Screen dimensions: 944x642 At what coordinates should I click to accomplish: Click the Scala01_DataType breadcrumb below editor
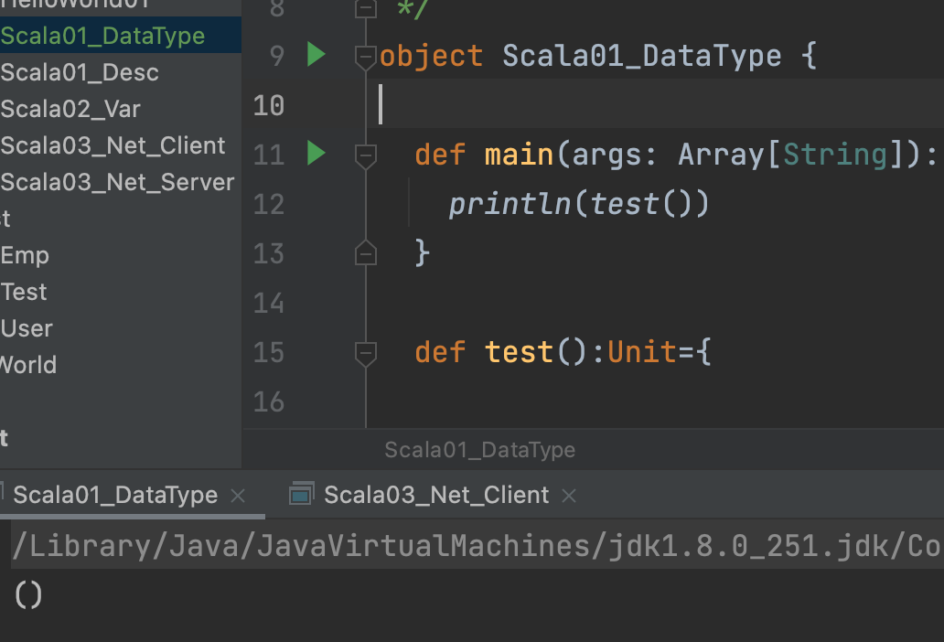pos(479,450)
